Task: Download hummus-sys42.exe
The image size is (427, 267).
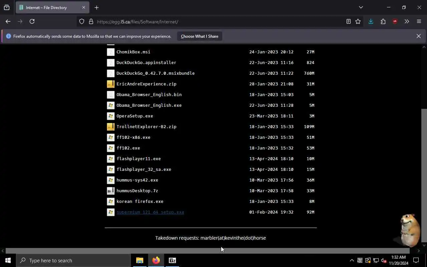Action: (x=137, y=180)
